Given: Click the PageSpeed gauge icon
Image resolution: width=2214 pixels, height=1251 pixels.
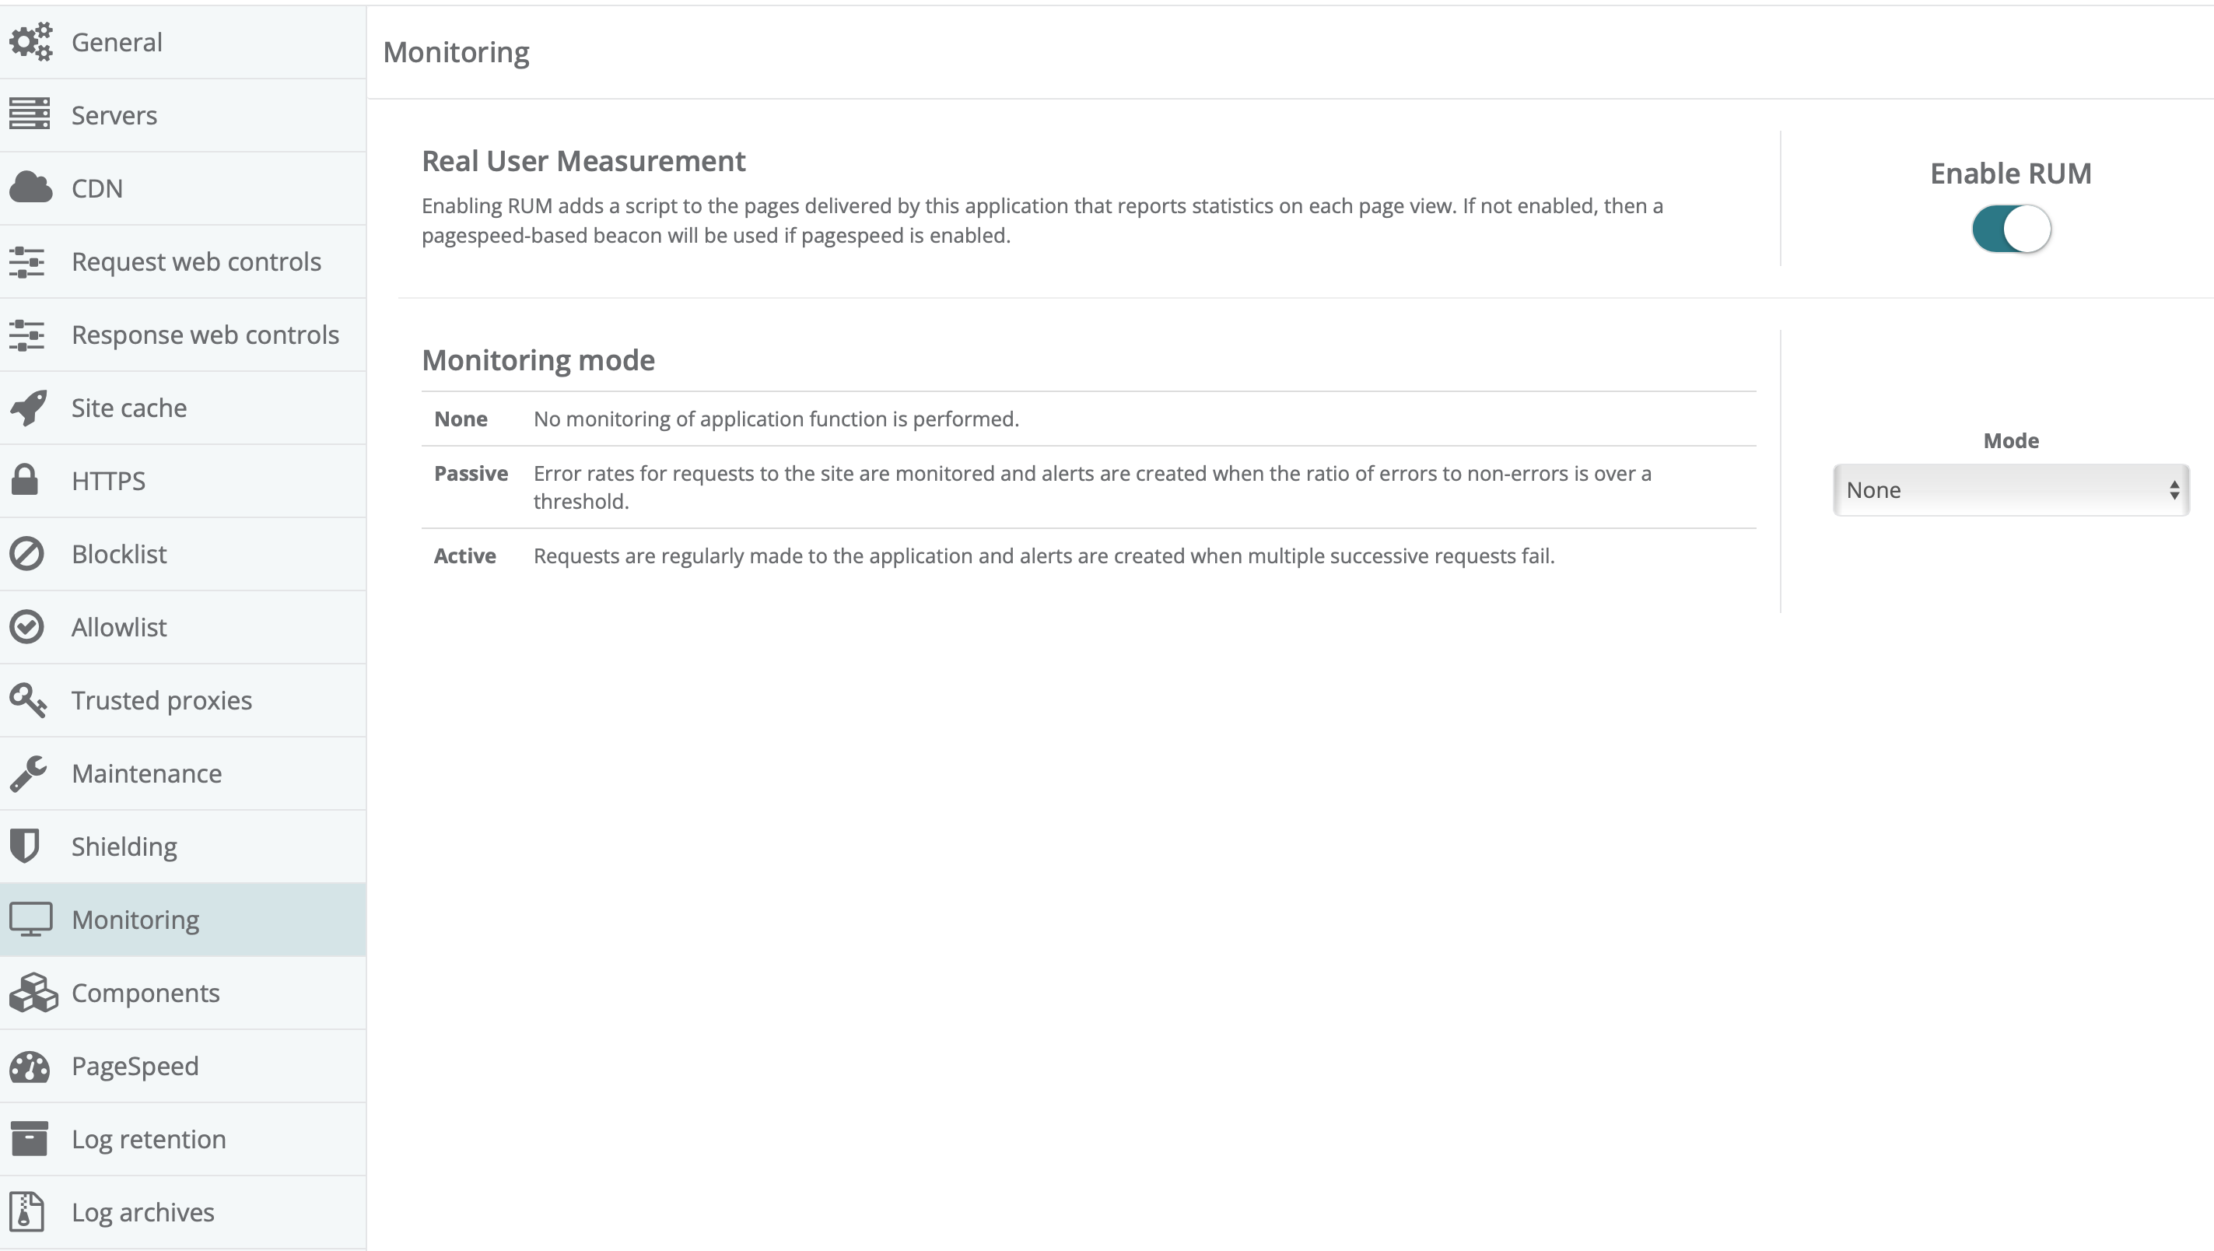Looking at the screenshot, I should (30, 1066).
